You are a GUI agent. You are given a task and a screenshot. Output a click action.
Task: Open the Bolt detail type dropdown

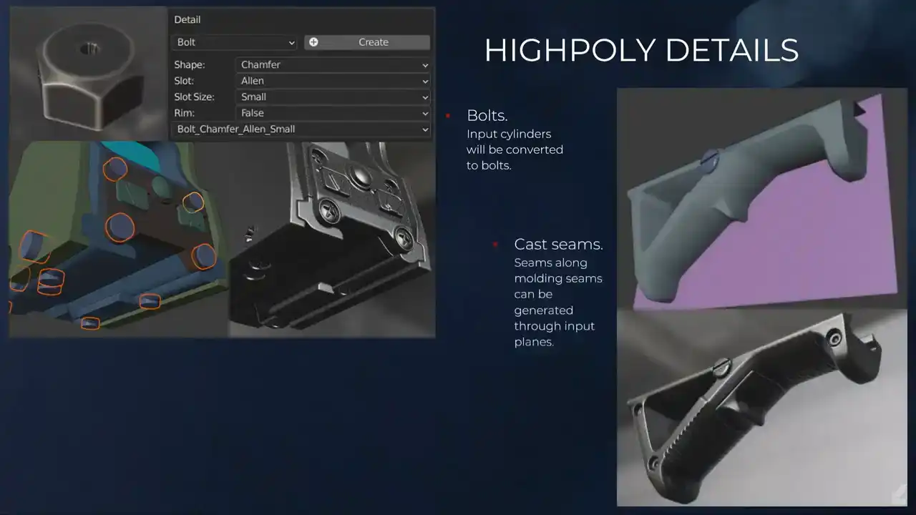coord(235,43)
